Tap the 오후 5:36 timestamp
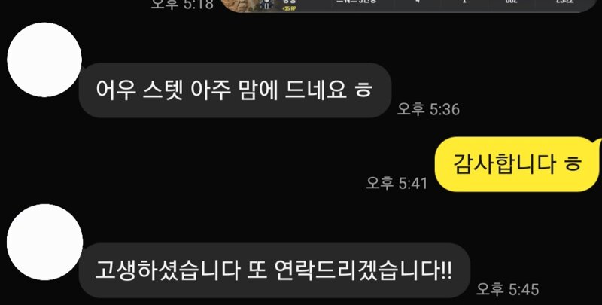This screenshot has height=305, width=602. (428, 109)
